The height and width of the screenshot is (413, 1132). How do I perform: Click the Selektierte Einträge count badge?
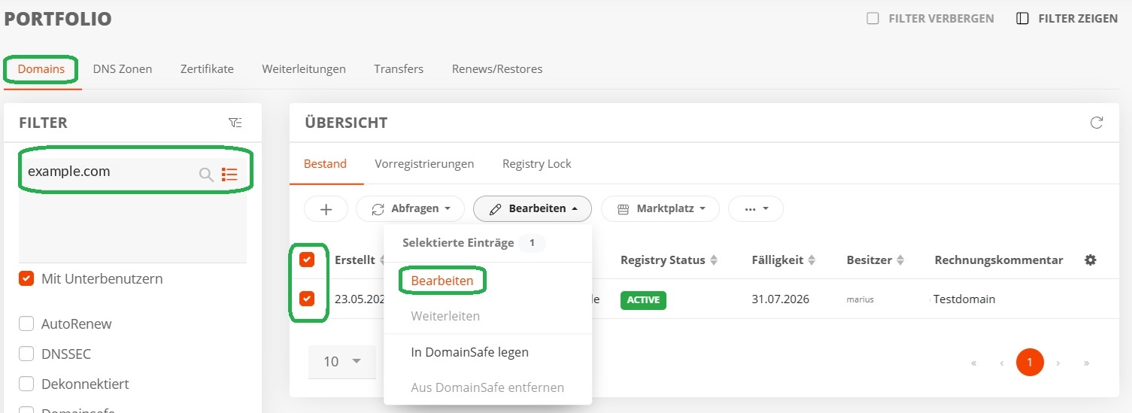pos(532,243)
